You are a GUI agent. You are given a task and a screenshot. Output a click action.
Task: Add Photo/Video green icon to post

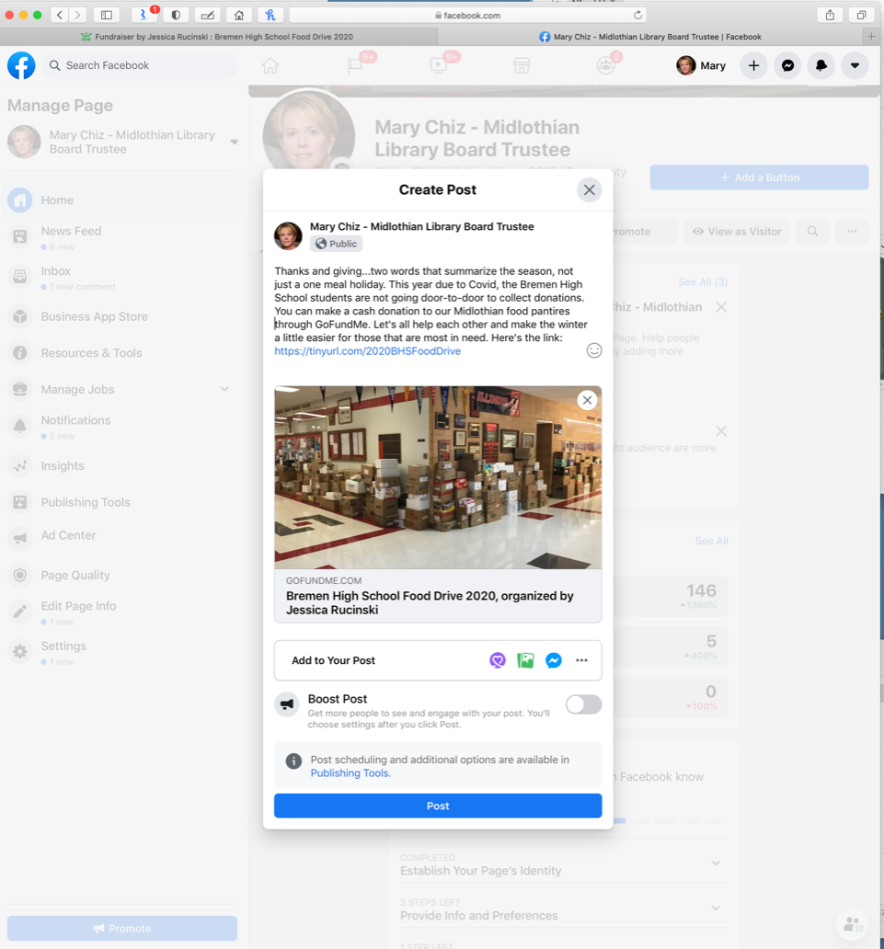tap(525, 660)
